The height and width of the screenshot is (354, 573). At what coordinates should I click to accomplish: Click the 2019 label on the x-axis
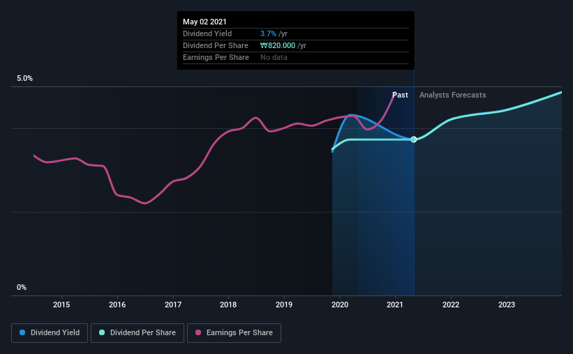click(284, 305)
